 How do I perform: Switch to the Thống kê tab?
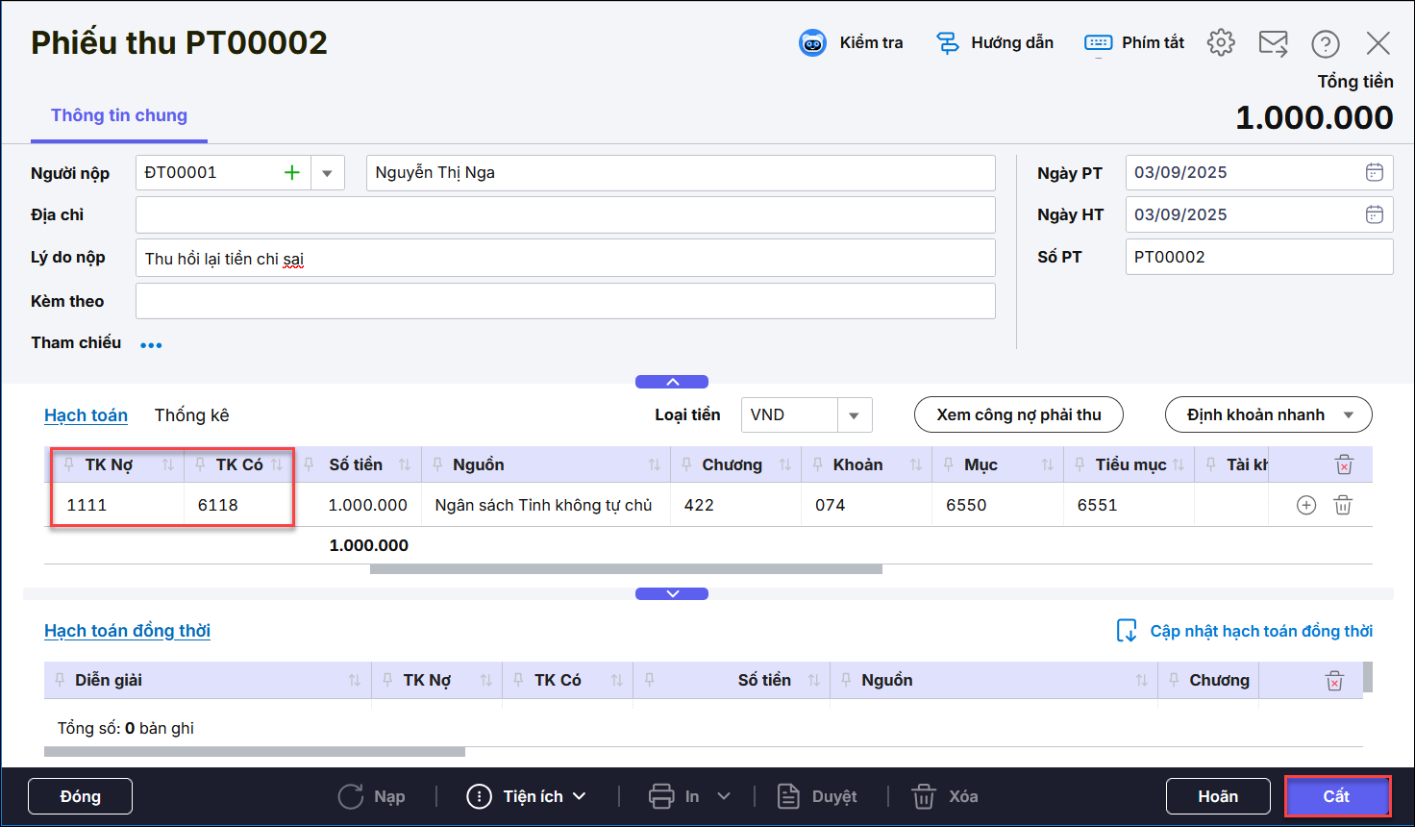[191, 415]
